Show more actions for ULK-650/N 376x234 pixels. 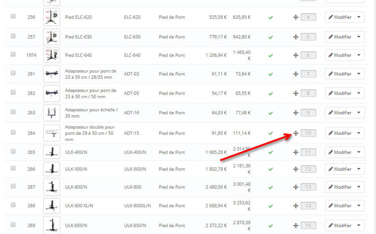pos(359,225)
